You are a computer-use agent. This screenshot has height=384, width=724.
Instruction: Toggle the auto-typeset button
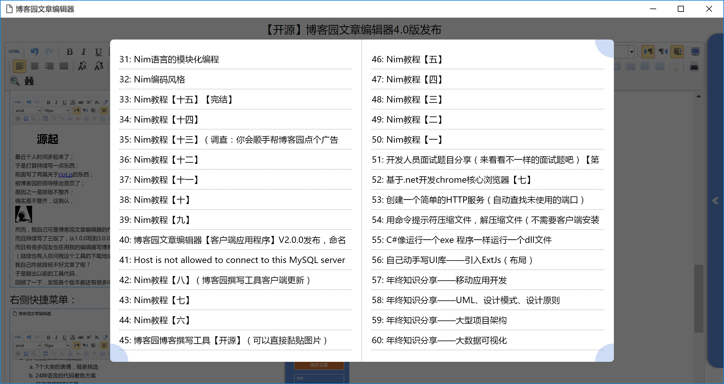click(x=677, y=52)
